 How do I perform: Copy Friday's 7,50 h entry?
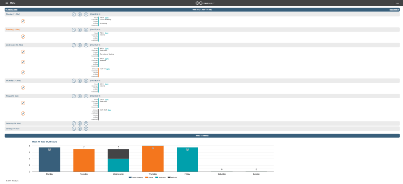coord(107,99)
